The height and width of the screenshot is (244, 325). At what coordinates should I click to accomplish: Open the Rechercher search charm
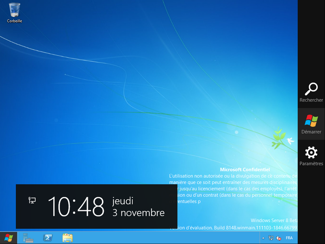click(311, 92)
